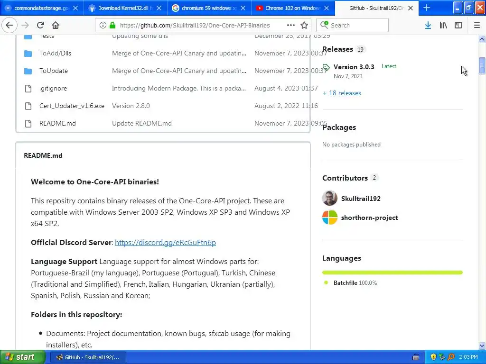Image resolution: width=486 pixels, height=364 pixels.
Task: Open the Releases section heading
Action: pos(337,49)
